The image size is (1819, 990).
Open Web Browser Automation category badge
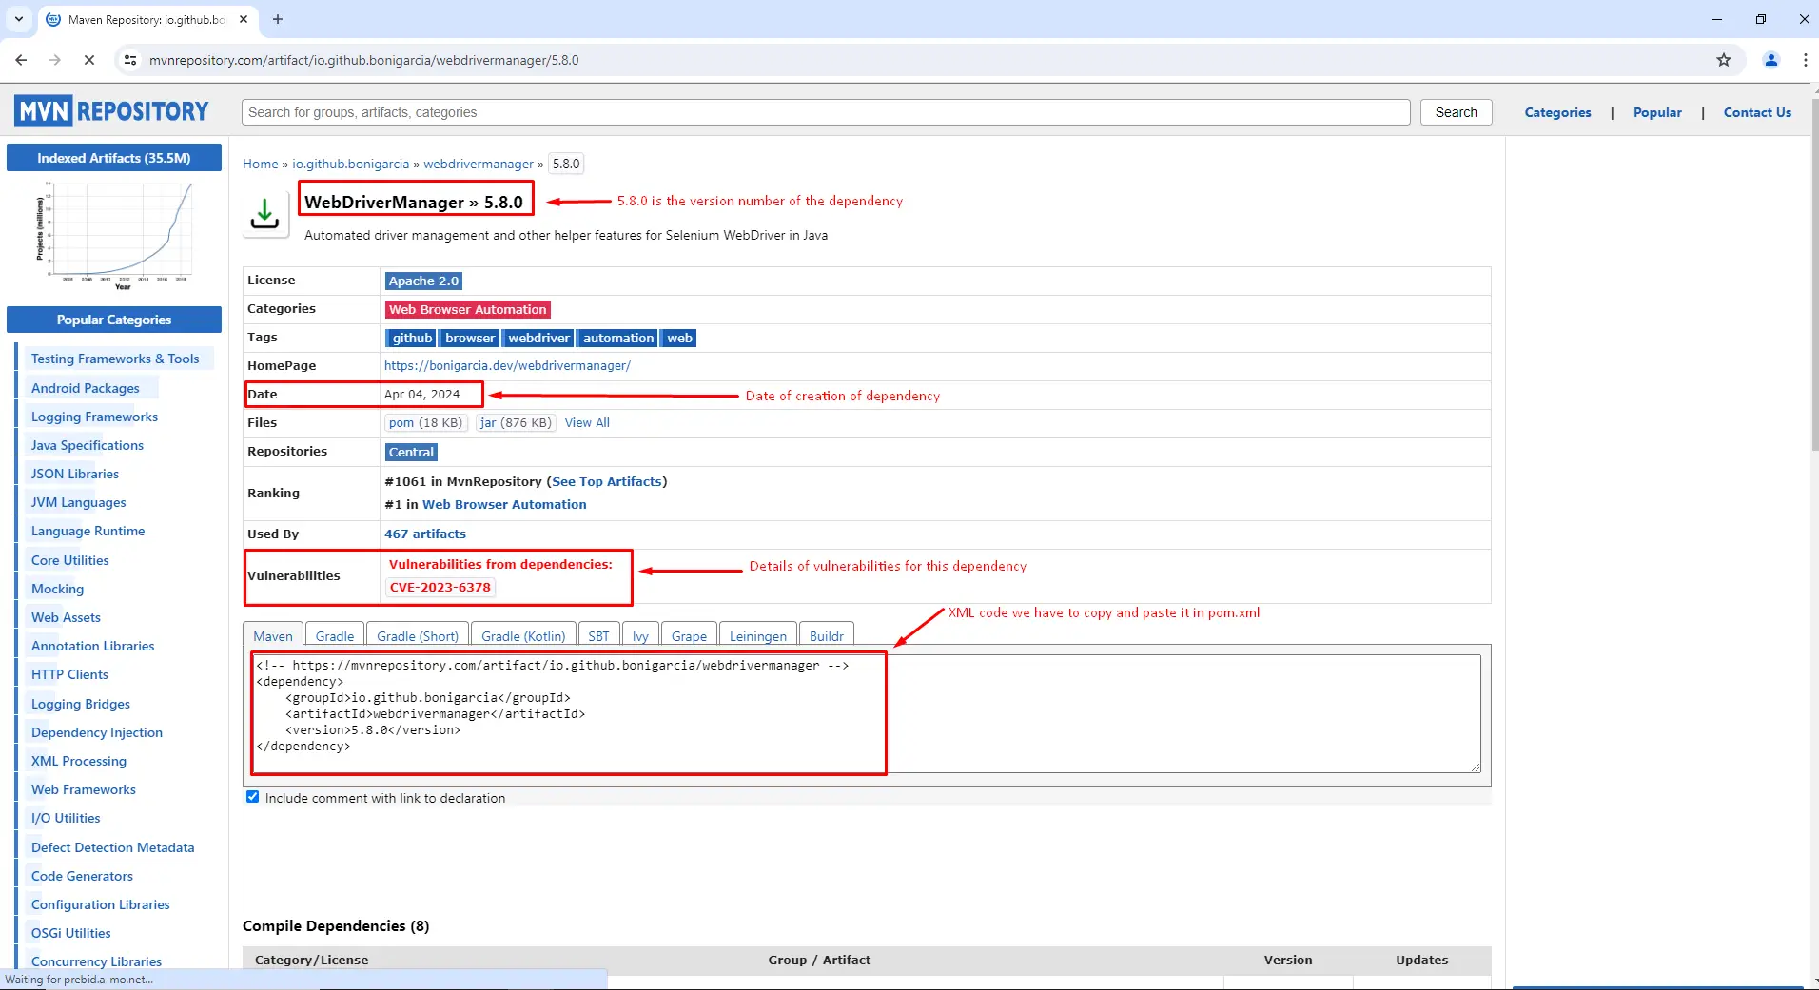[468, 309]
